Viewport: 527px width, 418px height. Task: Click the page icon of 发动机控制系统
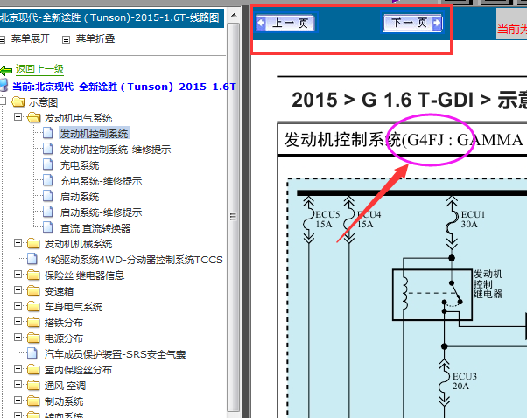[48, 133]
